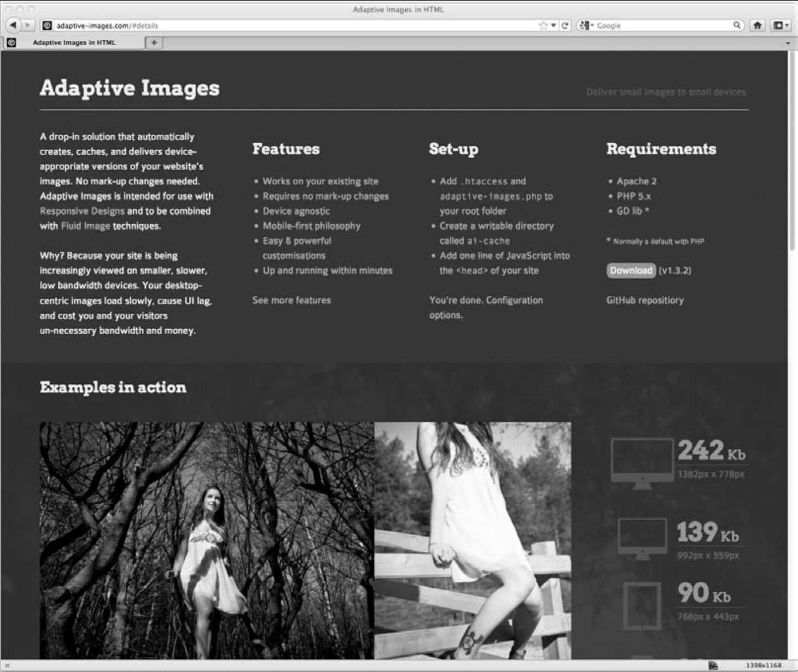
Task: Click the Download button
Action: [x=631, y=270]
